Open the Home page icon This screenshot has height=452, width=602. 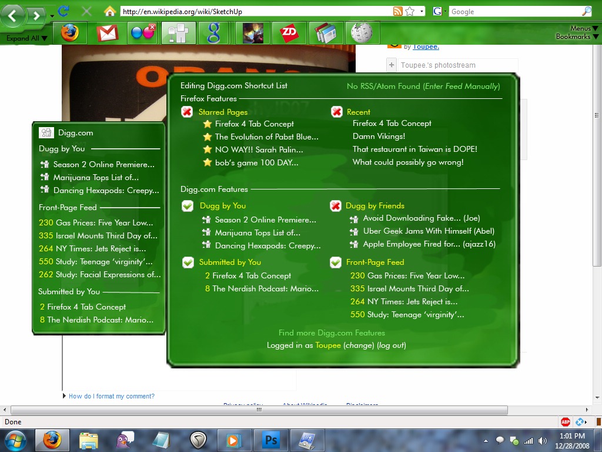click(x=110, y=11)
